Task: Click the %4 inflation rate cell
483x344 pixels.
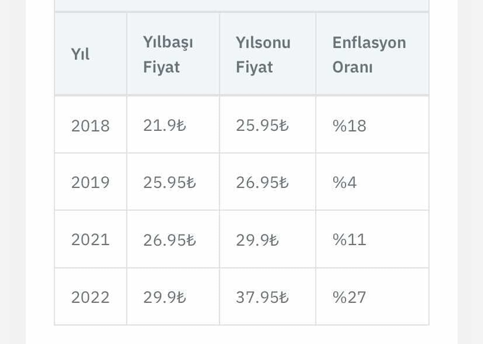Action: (345, 183)
